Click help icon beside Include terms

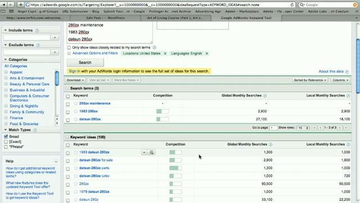37,30
